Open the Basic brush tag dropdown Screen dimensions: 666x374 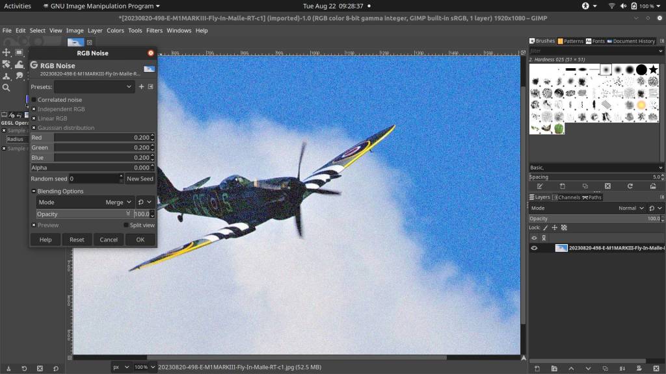(596, 168)
